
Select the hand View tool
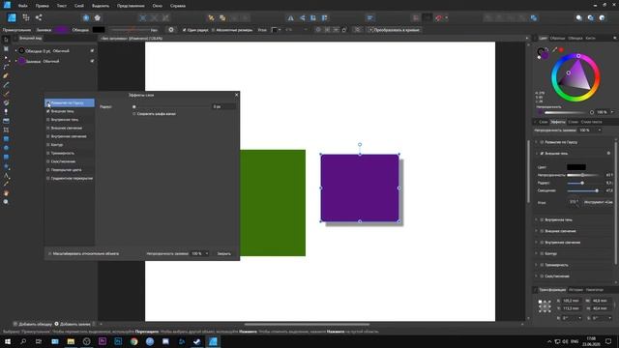click(x=6, y=193)
